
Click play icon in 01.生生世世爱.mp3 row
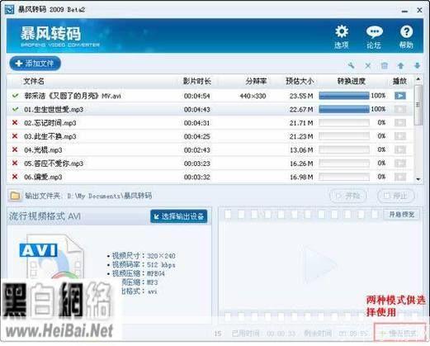[400, 109]
